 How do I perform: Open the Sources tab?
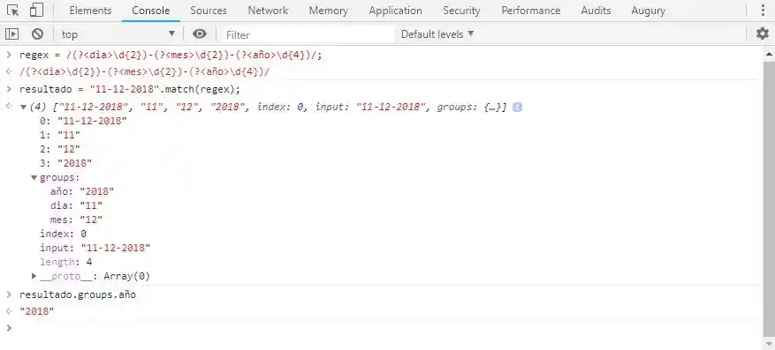pos(208,11)
